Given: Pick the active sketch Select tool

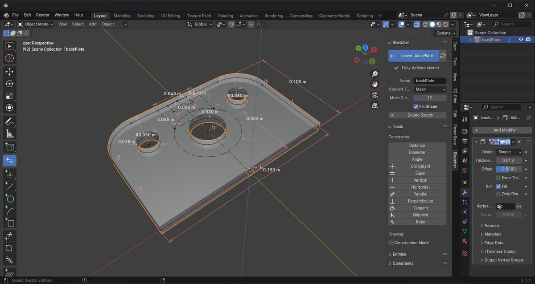Looking at the screenshot, I should click(10, 161).
